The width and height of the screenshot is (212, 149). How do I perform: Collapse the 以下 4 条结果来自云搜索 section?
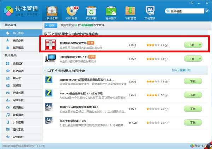click(x=45, y=70)
